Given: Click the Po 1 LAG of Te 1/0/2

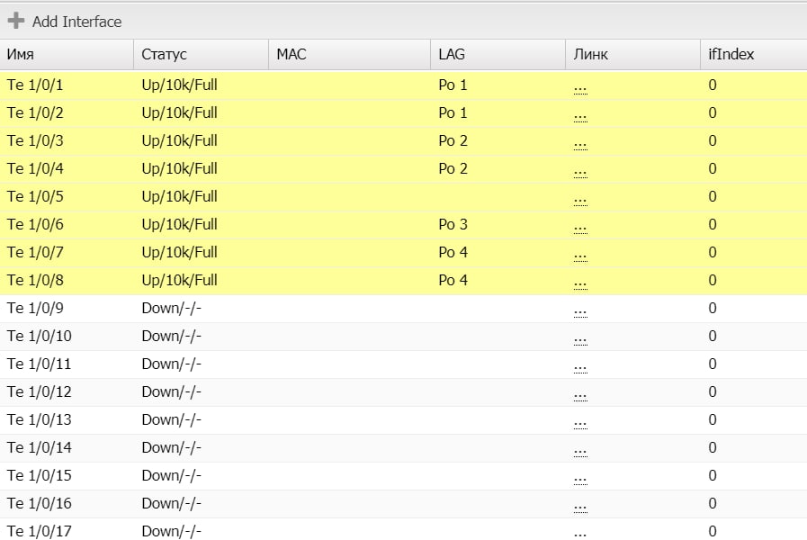Looking at the screenshot, I should coord(453,112).
